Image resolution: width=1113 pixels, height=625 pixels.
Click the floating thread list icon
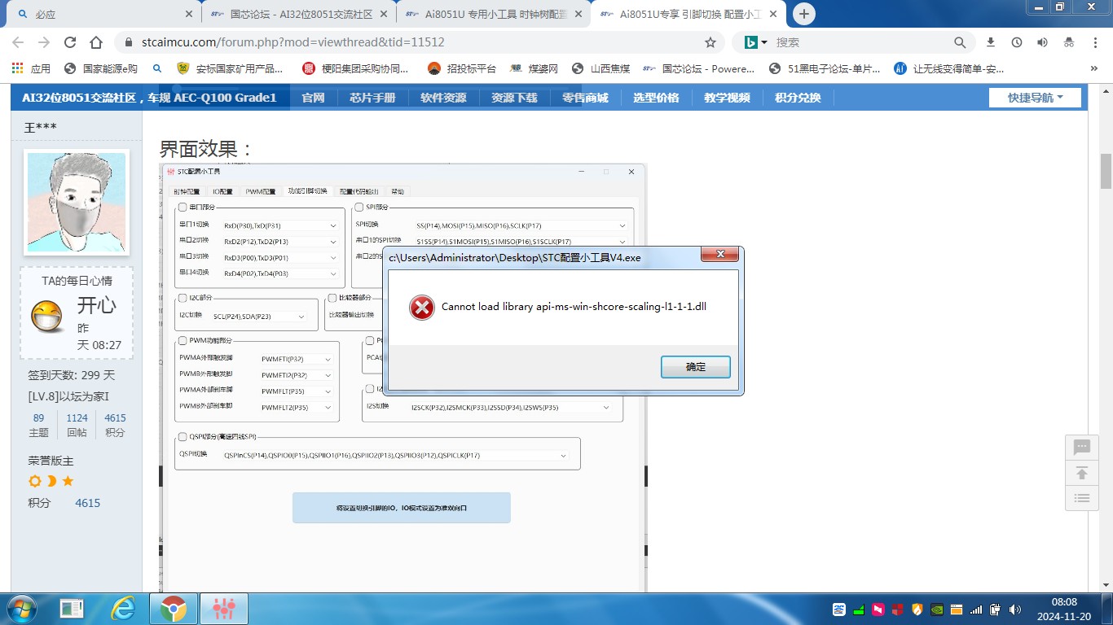1082,498
